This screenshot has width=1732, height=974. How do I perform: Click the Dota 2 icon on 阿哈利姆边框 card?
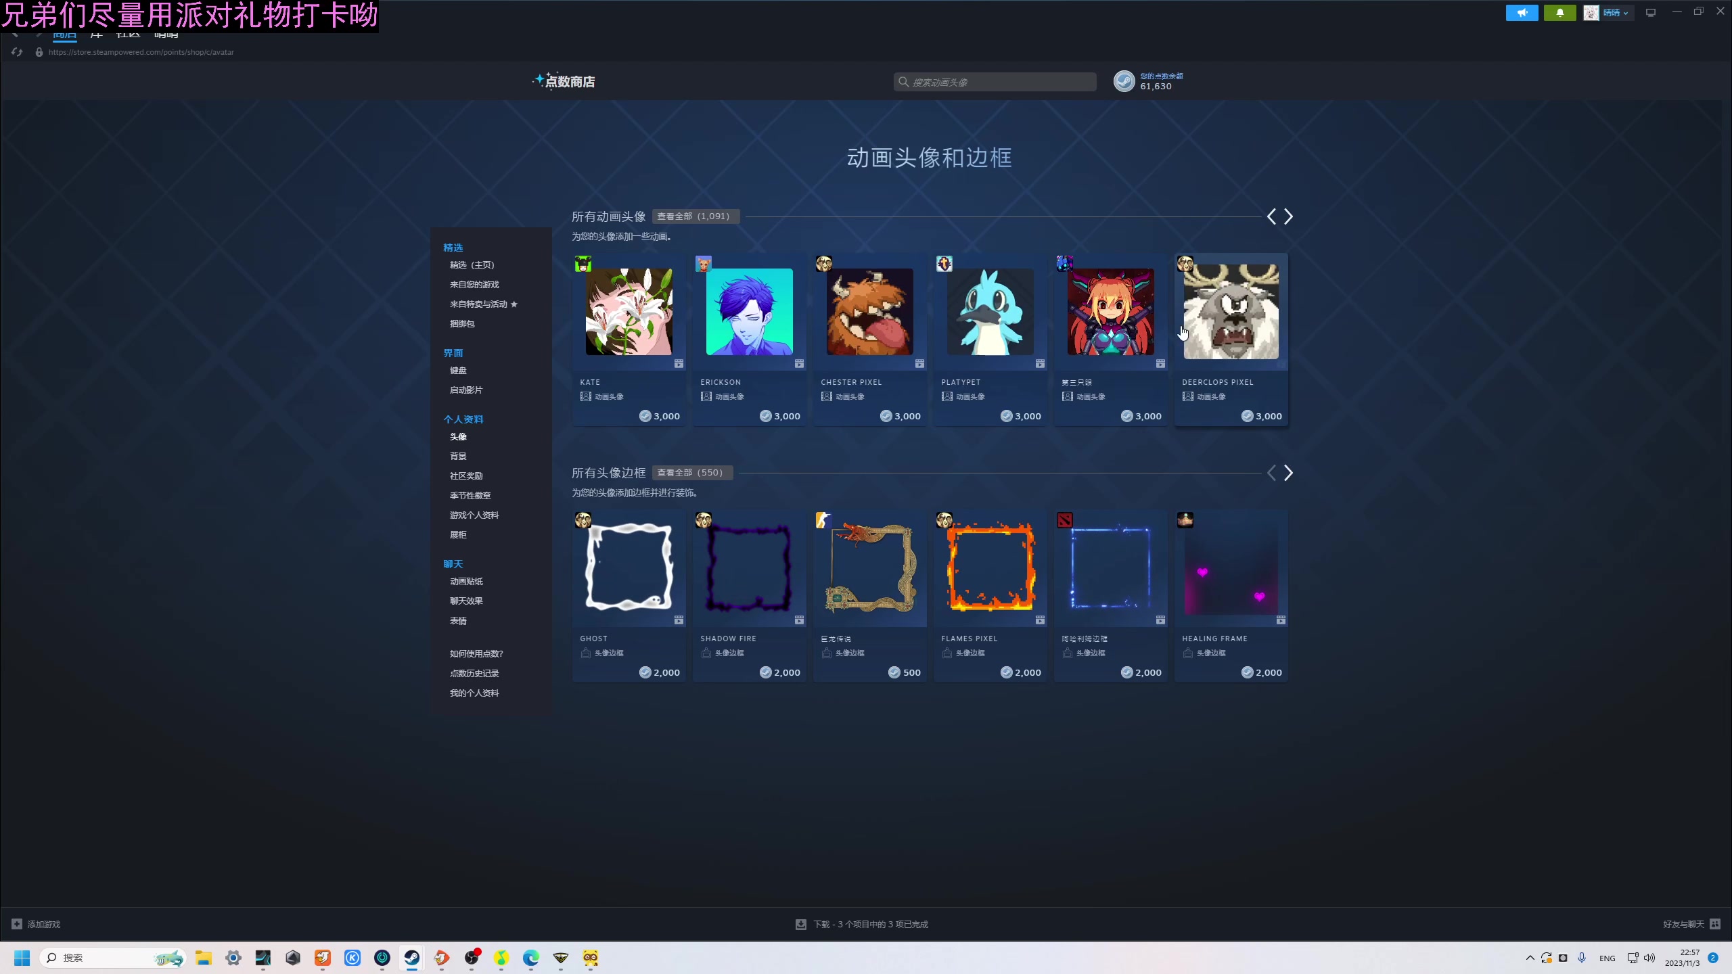point(1064,520)
